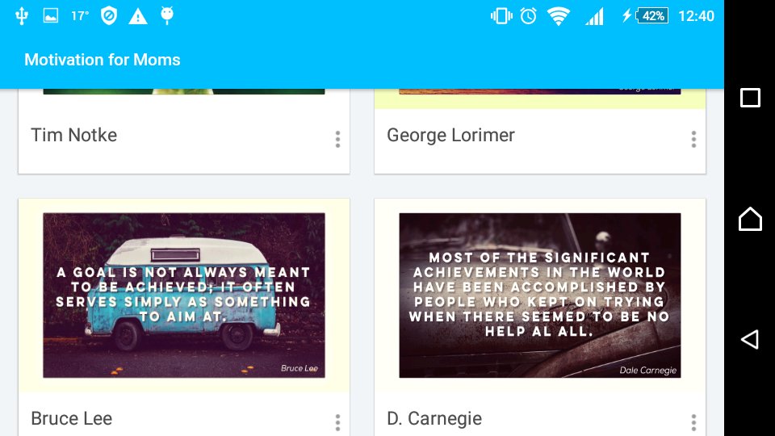Open the Dale Carnegie quote image

(540, 296)
